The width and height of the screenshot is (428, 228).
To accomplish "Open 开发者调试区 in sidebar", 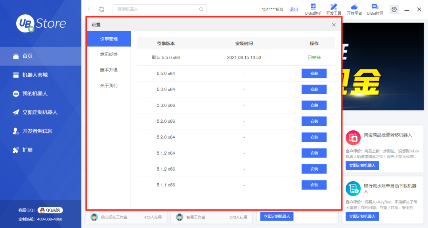I will (x=41, y=131).
